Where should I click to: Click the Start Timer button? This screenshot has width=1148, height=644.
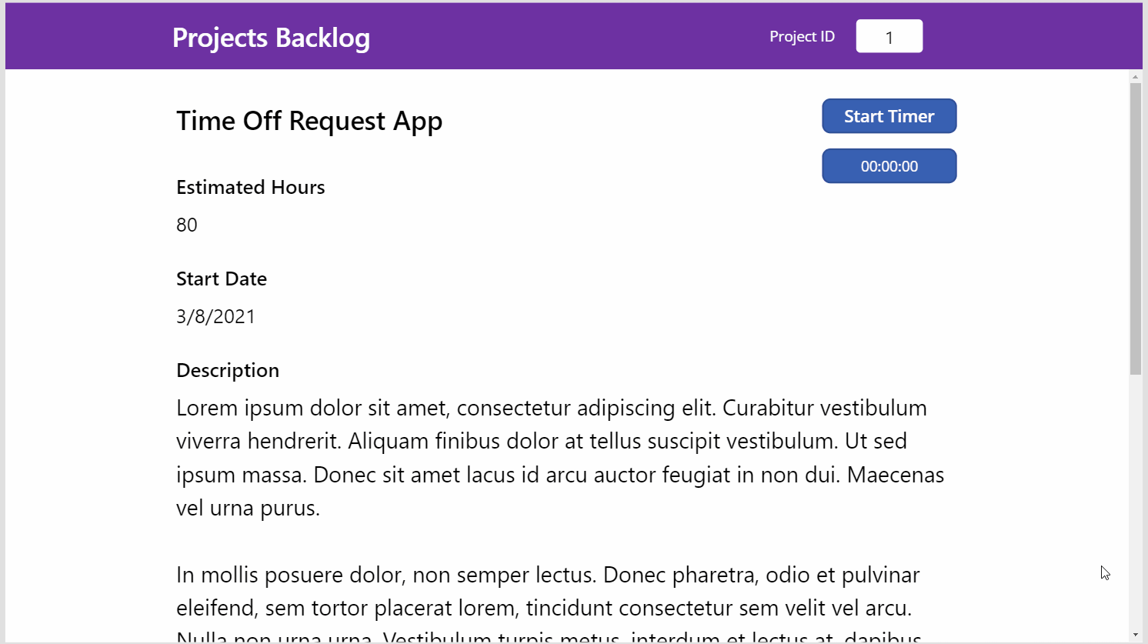pos(889,115)
